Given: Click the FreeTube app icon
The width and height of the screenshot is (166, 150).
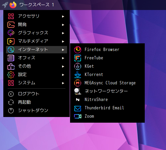Looking at the screenshot, I should click(x=78, y=58).
